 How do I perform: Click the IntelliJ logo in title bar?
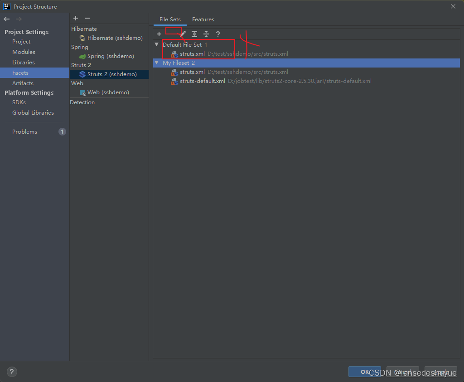[6, 6]
